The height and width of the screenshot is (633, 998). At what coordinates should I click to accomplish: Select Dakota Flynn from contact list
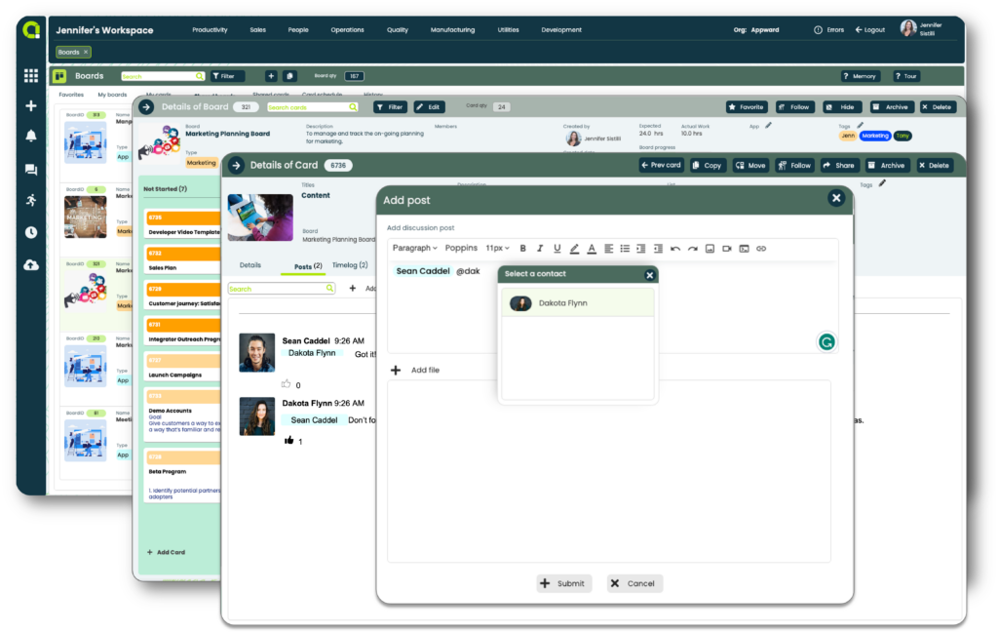[577, 303]
